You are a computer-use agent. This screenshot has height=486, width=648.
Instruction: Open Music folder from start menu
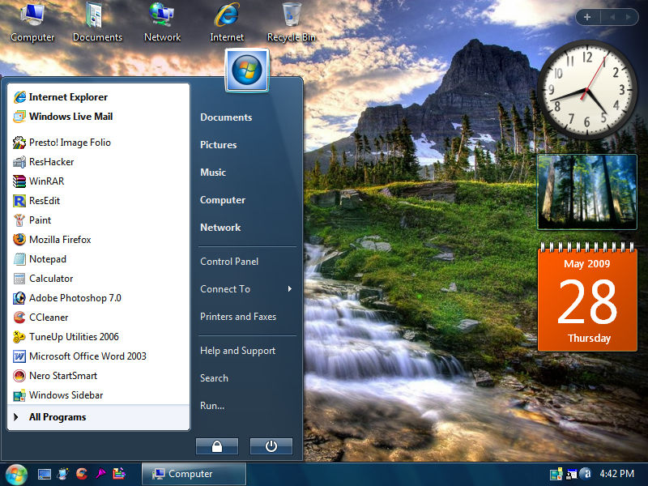pos(213,173)
